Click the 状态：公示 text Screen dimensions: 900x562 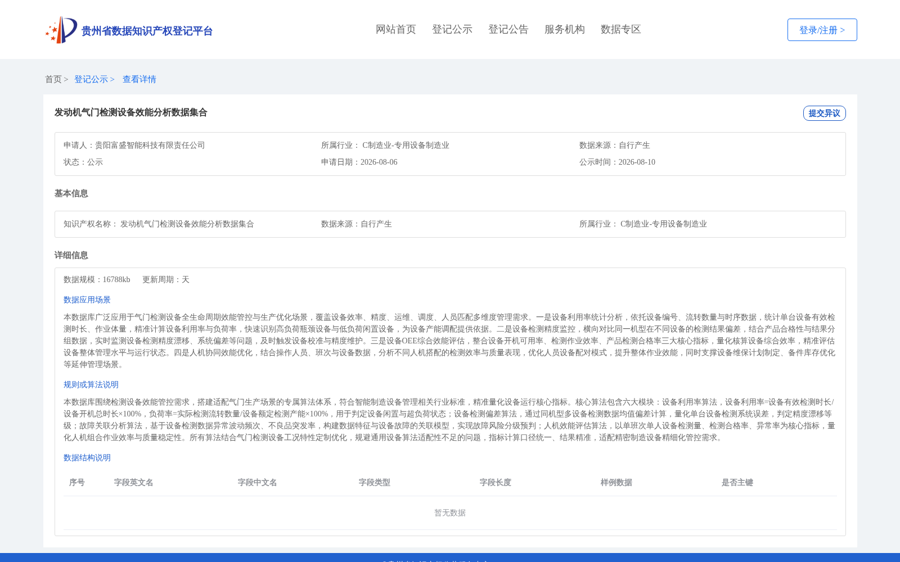[x=83, y=162]
